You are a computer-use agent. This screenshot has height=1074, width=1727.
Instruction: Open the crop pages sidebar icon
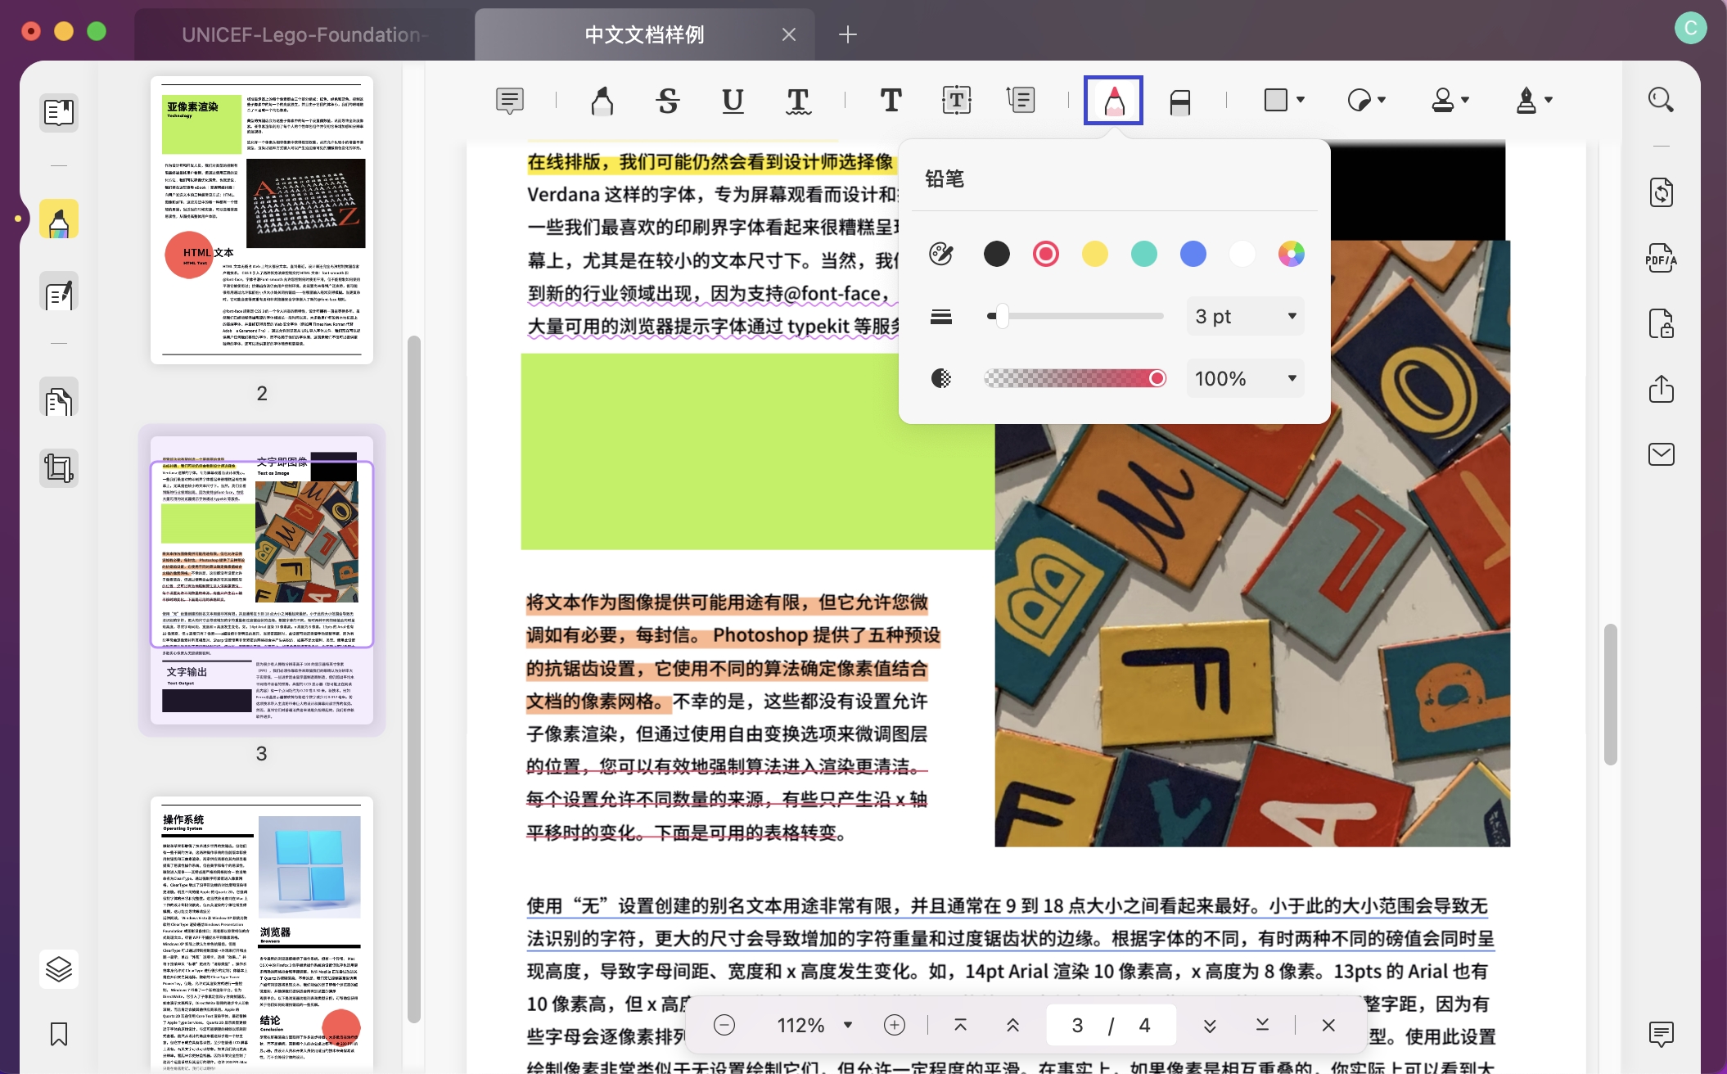(59, 468)
